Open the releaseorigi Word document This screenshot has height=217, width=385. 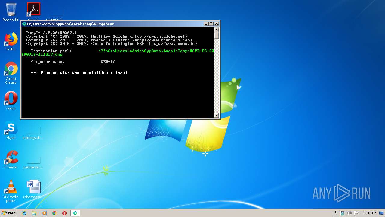(x=33, y=189)
